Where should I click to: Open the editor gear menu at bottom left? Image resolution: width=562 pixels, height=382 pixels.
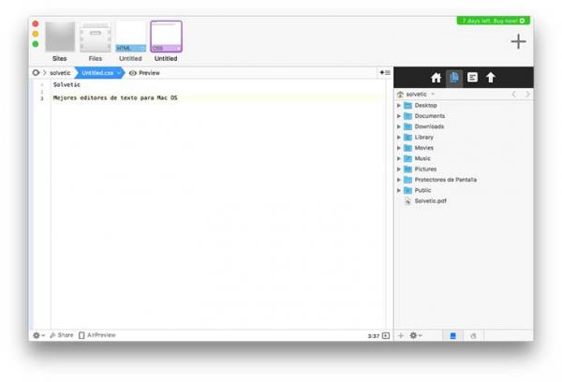(38, 335)
